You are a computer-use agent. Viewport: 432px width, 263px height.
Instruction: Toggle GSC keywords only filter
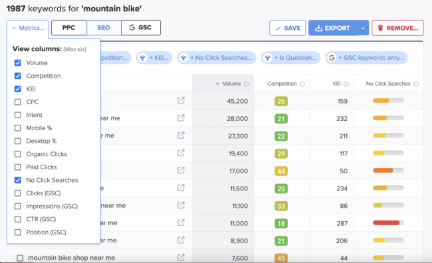click(366, 58)
